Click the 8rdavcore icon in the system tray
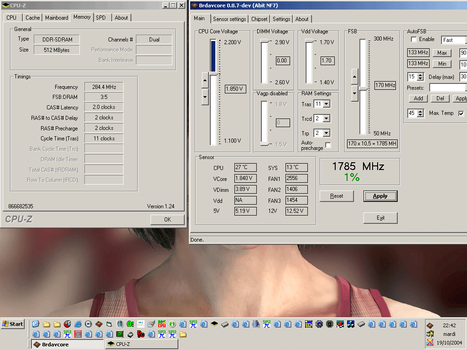 430,325
